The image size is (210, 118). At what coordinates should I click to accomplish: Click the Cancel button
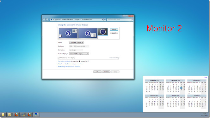106,72
